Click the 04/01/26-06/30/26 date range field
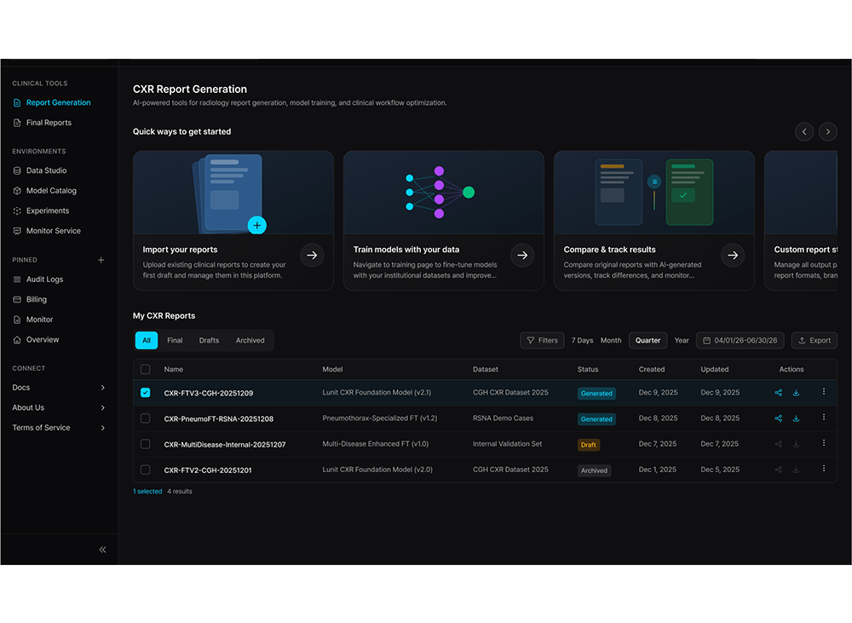Image resolution: width=852 pixels, height=623 pixels. [739, 339]
